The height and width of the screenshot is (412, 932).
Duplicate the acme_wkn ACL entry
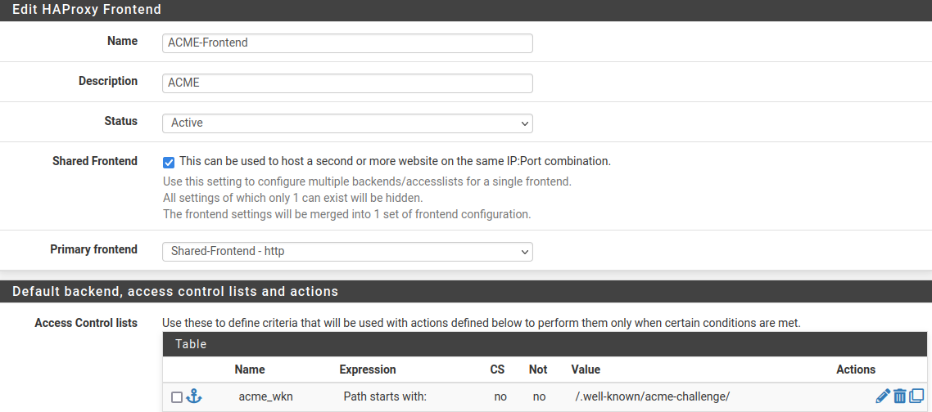[x=916, y=396]
